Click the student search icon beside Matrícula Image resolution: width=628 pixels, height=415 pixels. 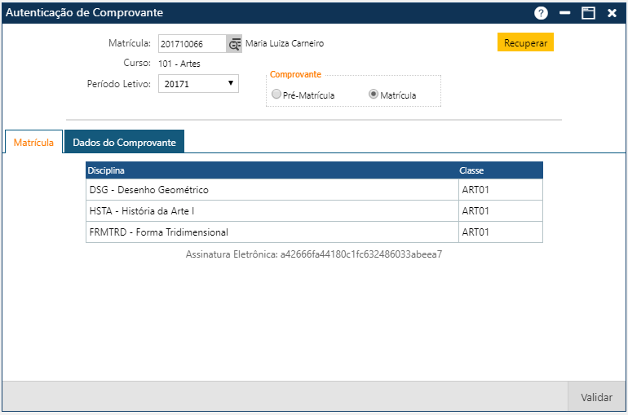click(x=235, y=44)
